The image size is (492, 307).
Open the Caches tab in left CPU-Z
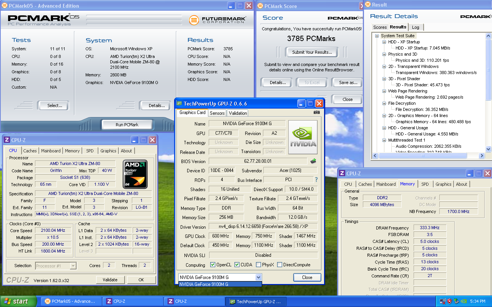click(x=30, y=151)
